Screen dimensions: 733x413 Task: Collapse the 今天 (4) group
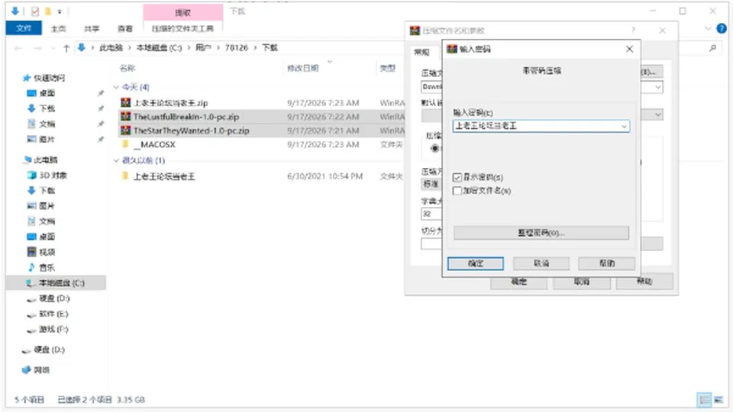116,87
